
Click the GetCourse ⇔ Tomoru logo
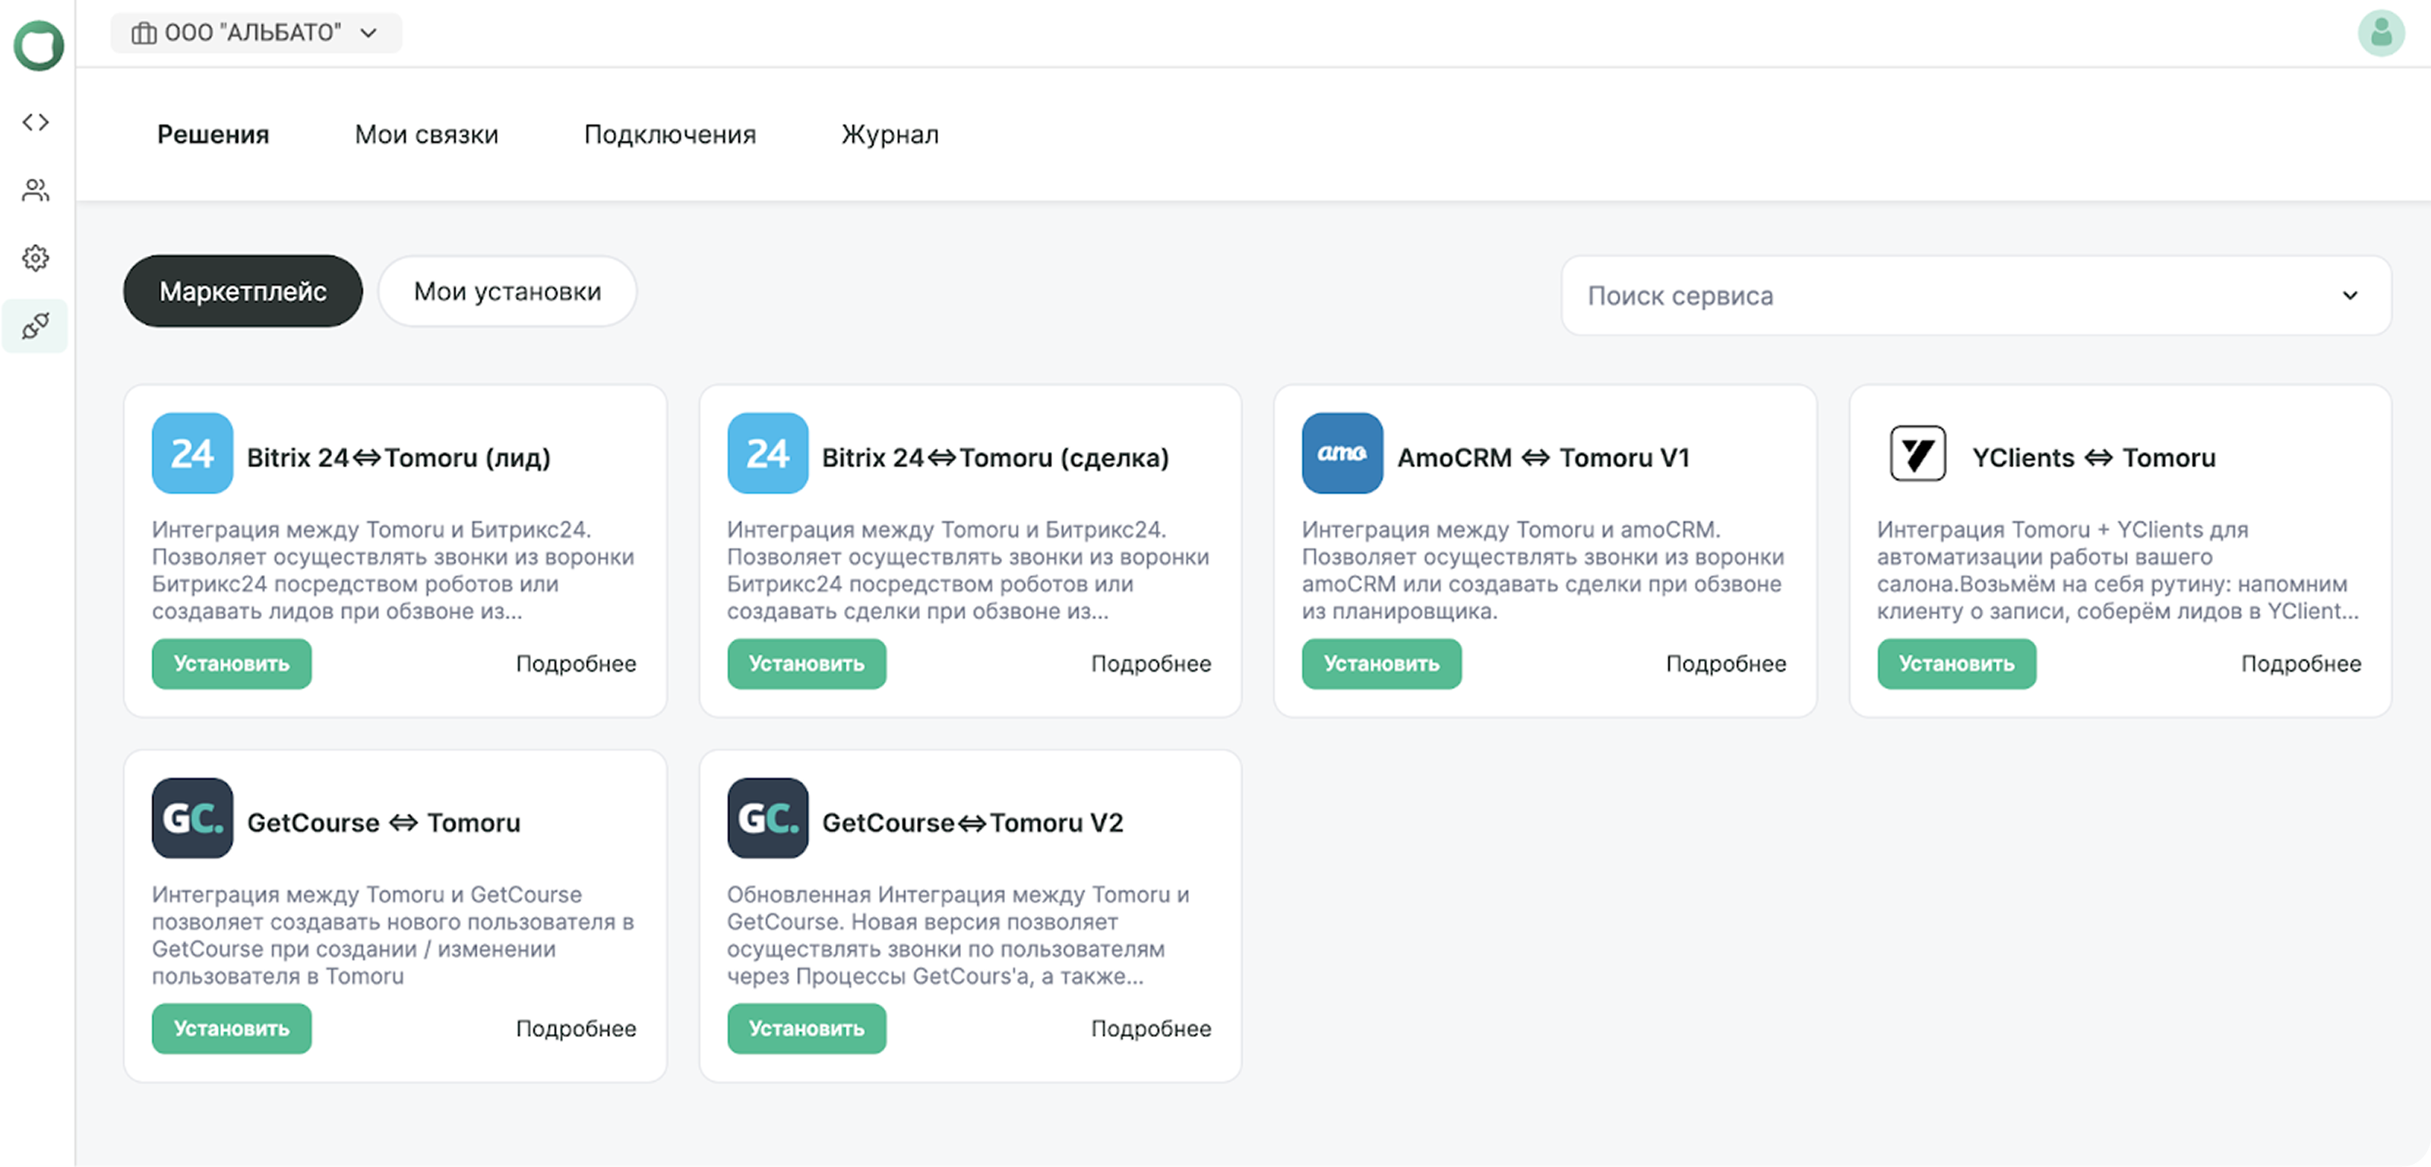pos(192,818)
